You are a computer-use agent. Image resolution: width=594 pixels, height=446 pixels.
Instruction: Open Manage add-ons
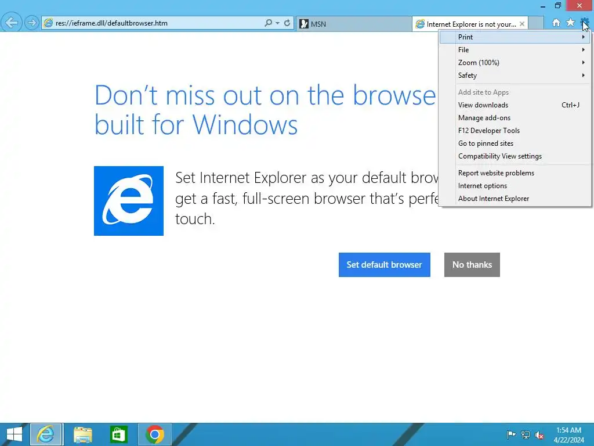tap(515, 118)
